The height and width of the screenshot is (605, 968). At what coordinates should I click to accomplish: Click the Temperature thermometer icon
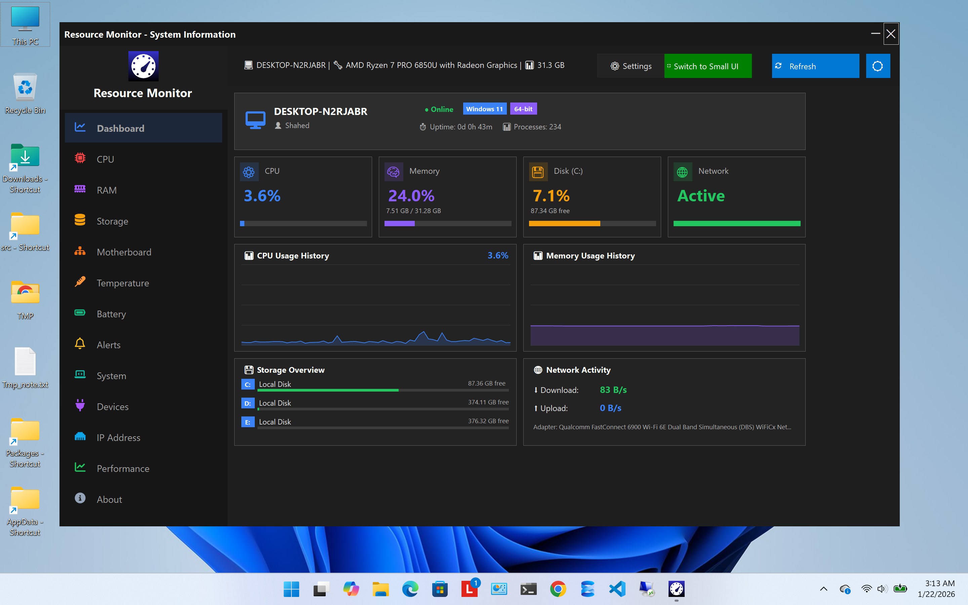tap(80, 282)
